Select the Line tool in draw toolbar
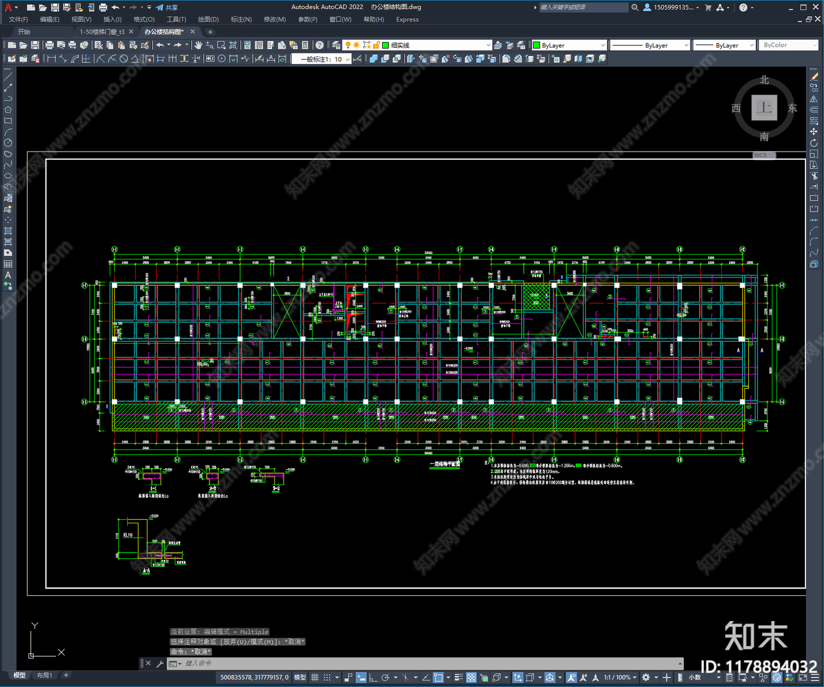This screenshot has height=687, width=824. (8, 76)
